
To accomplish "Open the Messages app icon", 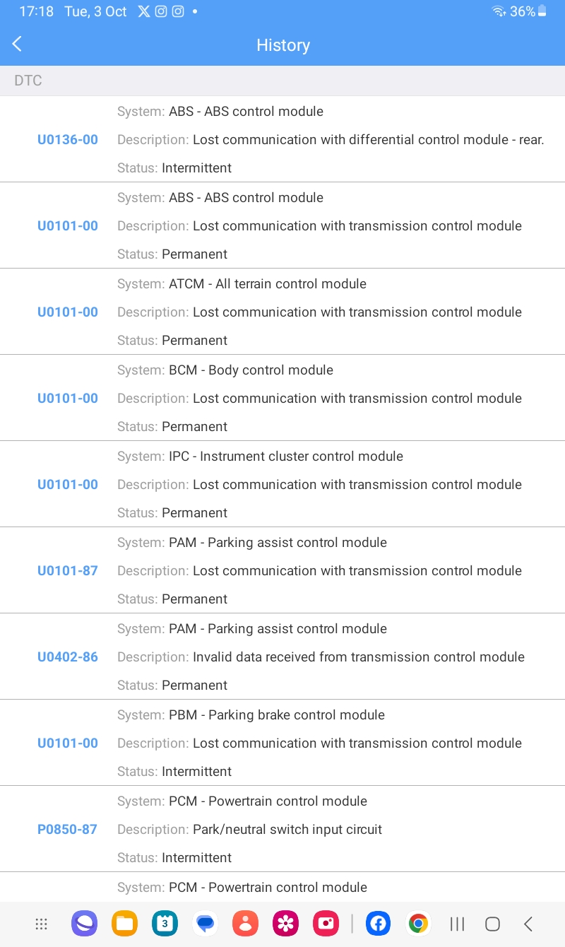I will point(206,924).
